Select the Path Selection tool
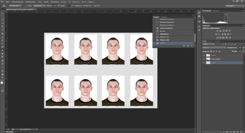Image resolution: width=245 pixels, height=133 pixels. [2, 67]
